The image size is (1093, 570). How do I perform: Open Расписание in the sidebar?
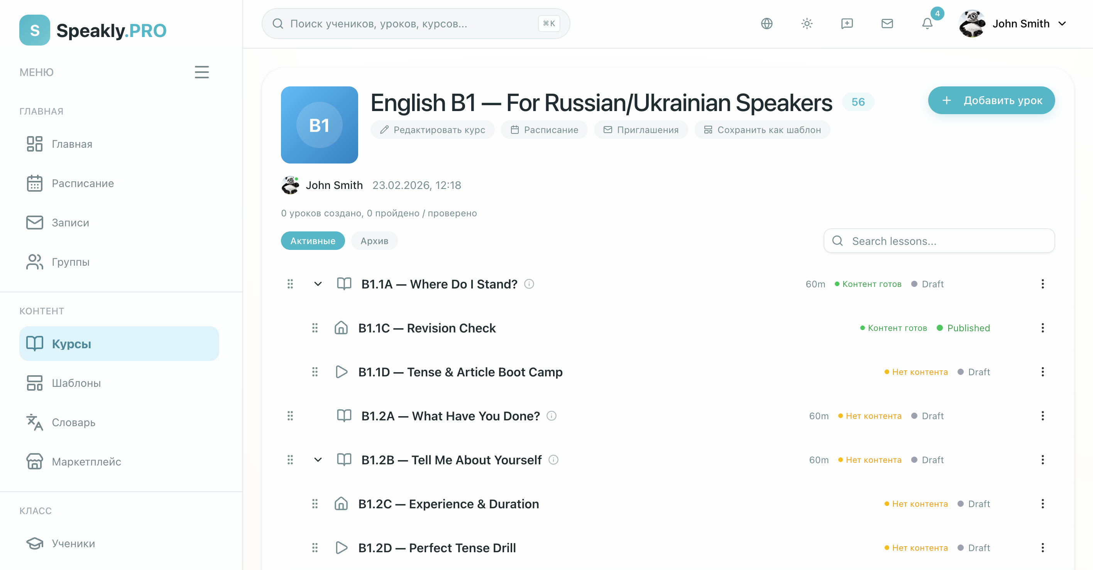point(119,183)
